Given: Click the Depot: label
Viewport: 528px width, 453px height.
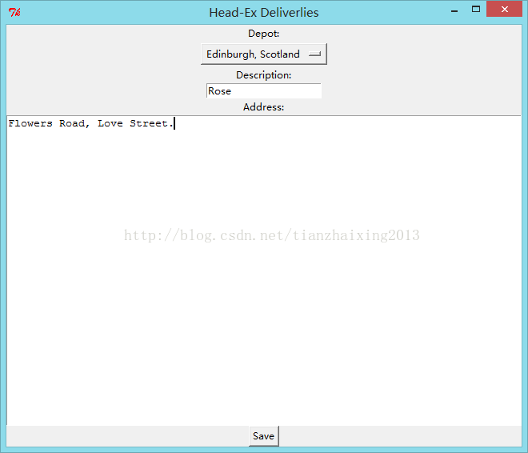Looking at the screenshot, I should pos(263,34).
